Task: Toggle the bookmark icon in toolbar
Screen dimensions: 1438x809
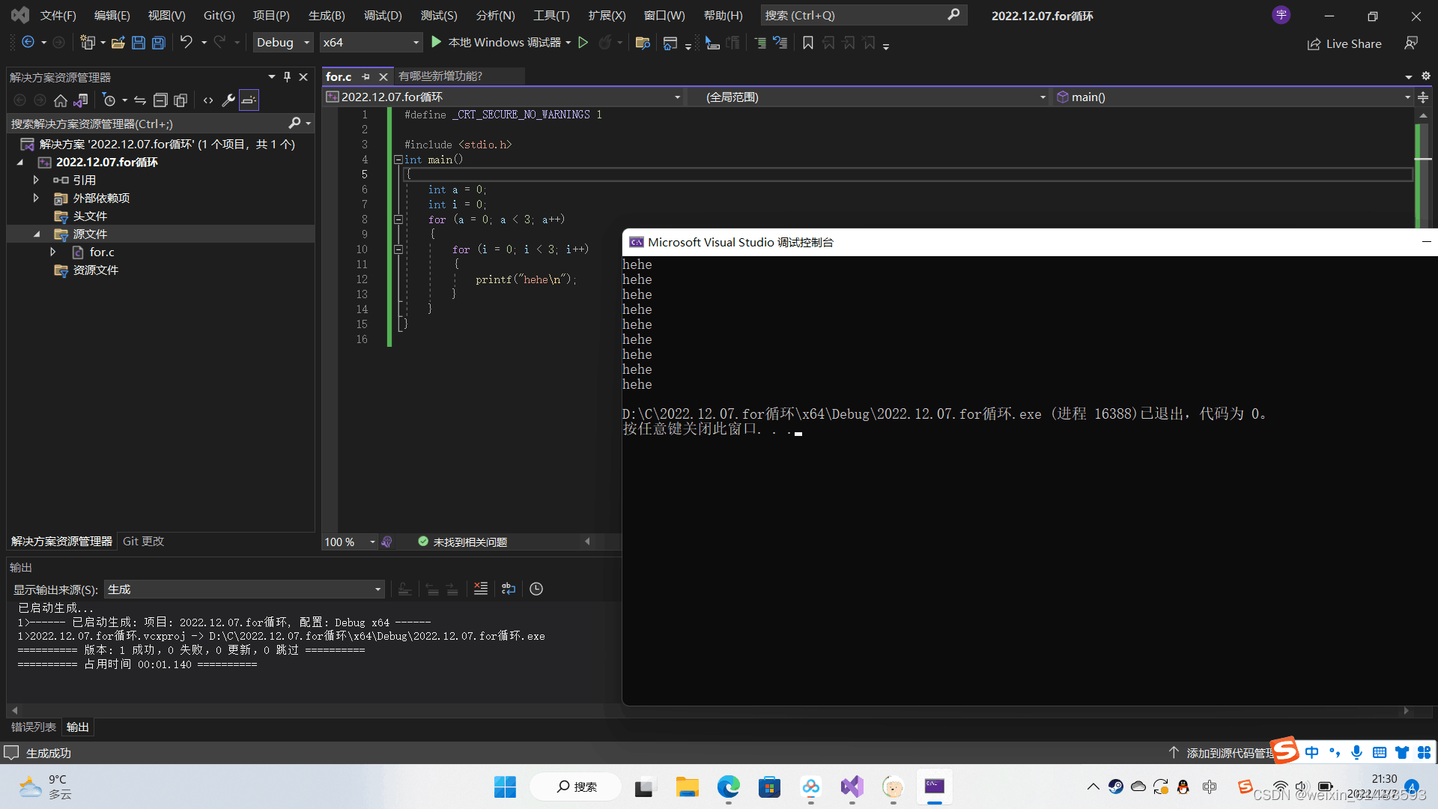Action: click(807, 43)
